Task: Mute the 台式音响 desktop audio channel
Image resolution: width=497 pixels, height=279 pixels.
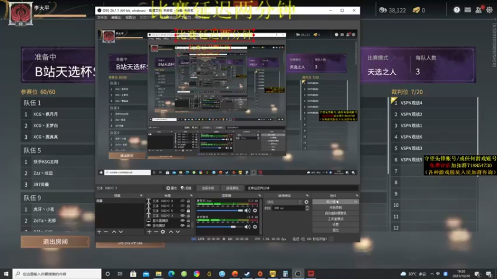Action: pyautogui.click(x=247, y=227)
